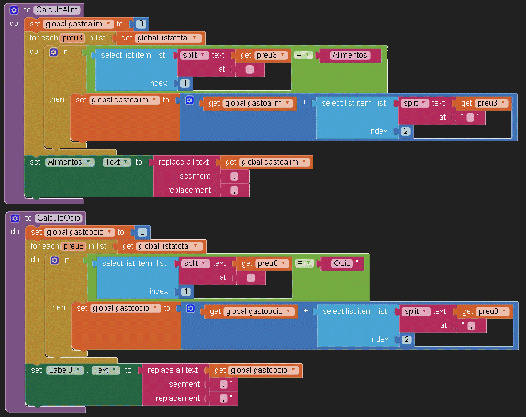Viewport: 526px width, 417px height.
Task: Click gear icon on if block comparing Ocio
Action: point(54,260)
